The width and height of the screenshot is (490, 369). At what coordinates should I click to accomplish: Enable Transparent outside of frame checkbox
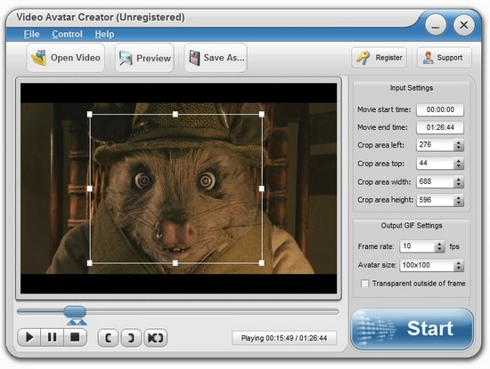364,284
